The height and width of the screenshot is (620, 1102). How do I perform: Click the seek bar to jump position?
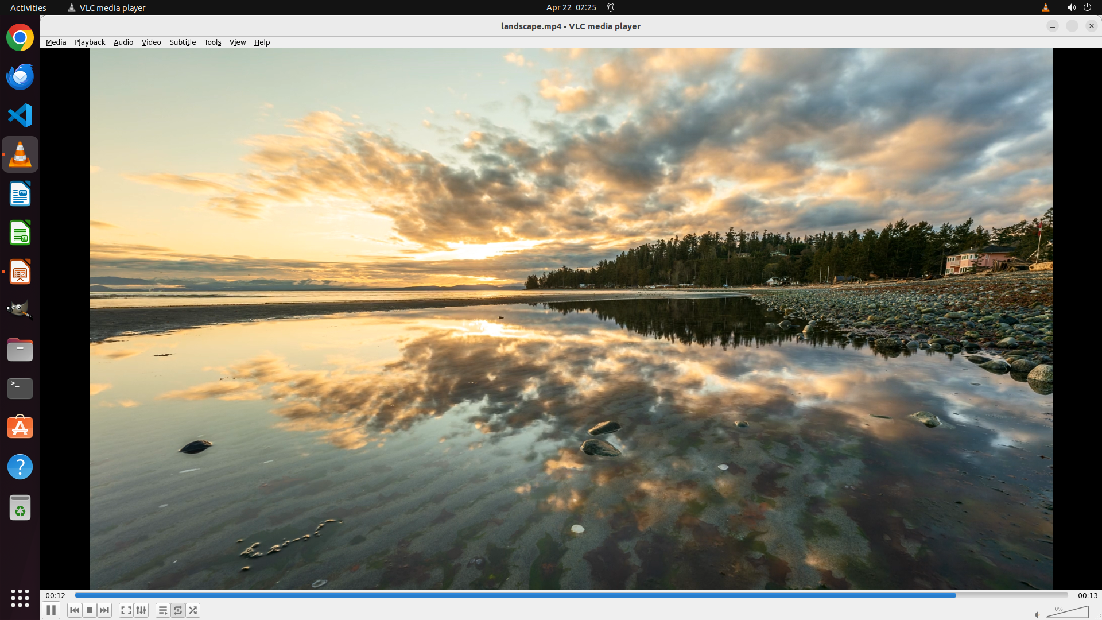click(x=571, y=595)
